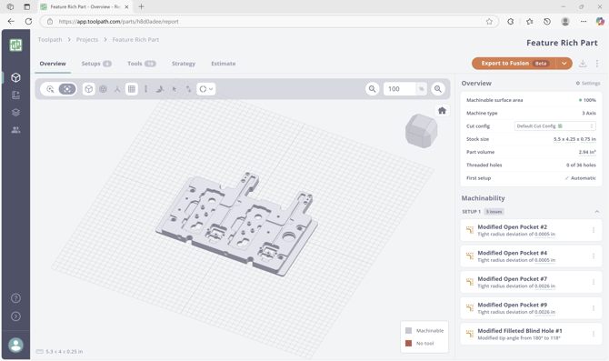
Task: Click the home view icon in viewport
Action: [442, 111]
